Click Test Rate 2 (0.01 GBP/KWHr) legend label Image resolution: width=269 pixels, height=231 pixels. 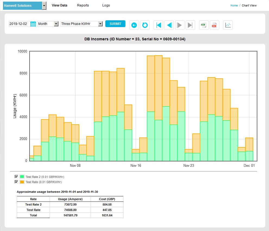coord(45,177)
